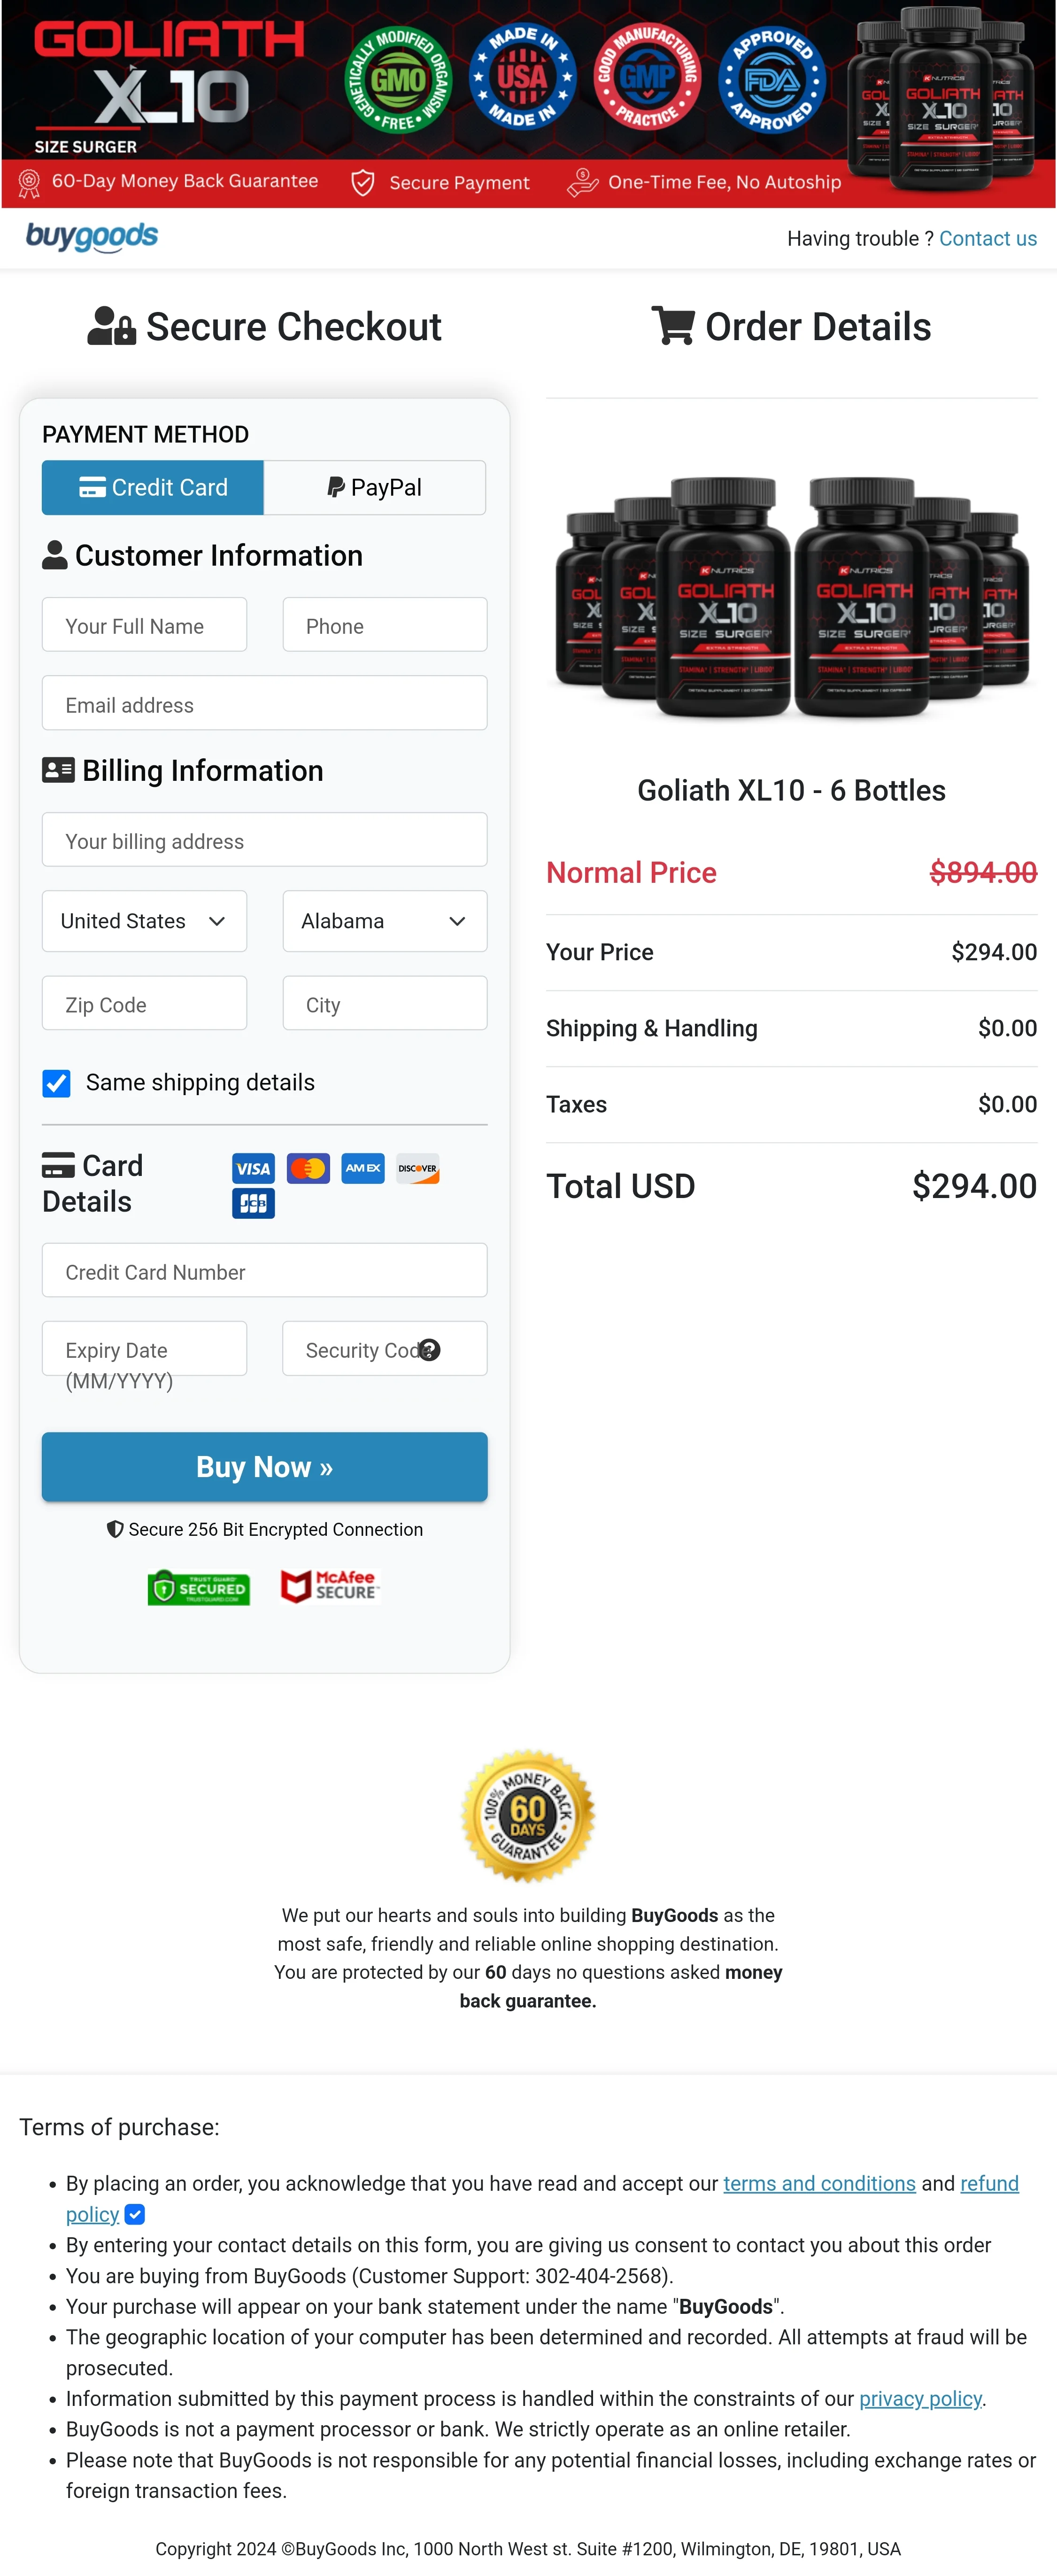The image size is (1057, 2576).
Task: Open the Contact us link
Action: tap(988, 238)
